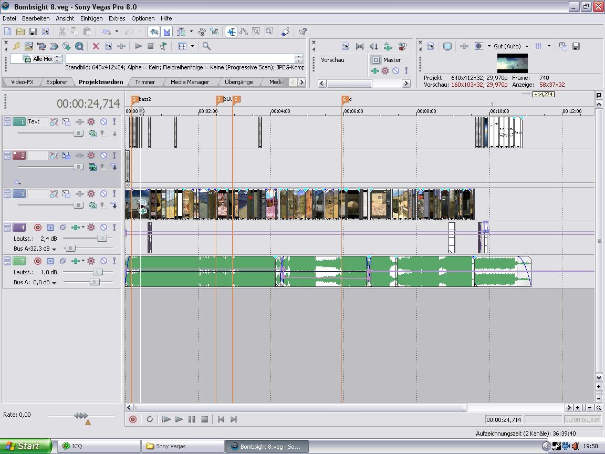Image resolution: width=605 pixels, height=454 pixels.
Task: Toggle the loop playback button
Action: (150, 419)
